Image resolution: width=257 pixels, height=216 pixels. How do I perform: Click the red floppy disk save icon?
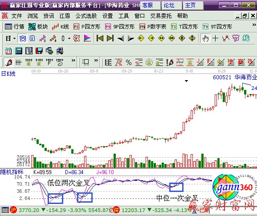39,51
